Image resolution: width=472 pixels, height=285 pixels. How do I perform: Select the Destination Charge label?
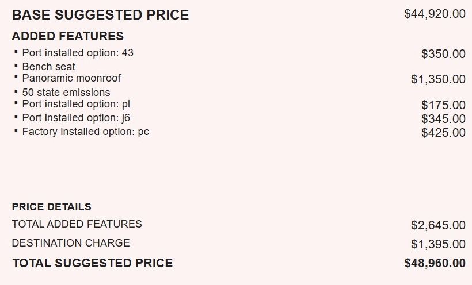point(70,243)
